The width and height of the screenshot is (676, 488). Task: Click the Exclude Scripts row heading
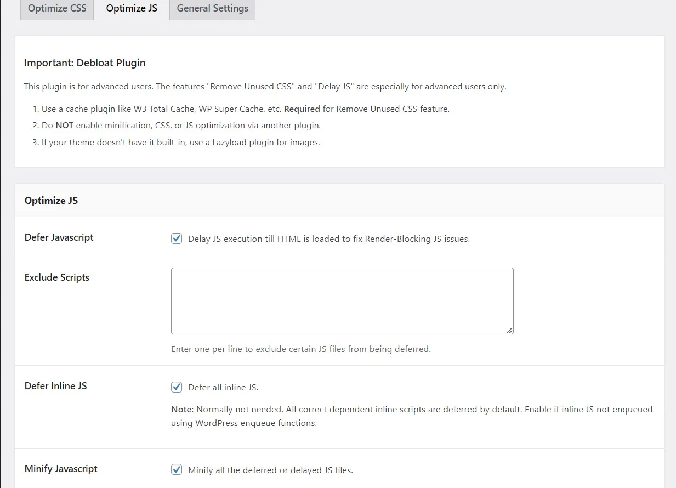coord(57,277)
